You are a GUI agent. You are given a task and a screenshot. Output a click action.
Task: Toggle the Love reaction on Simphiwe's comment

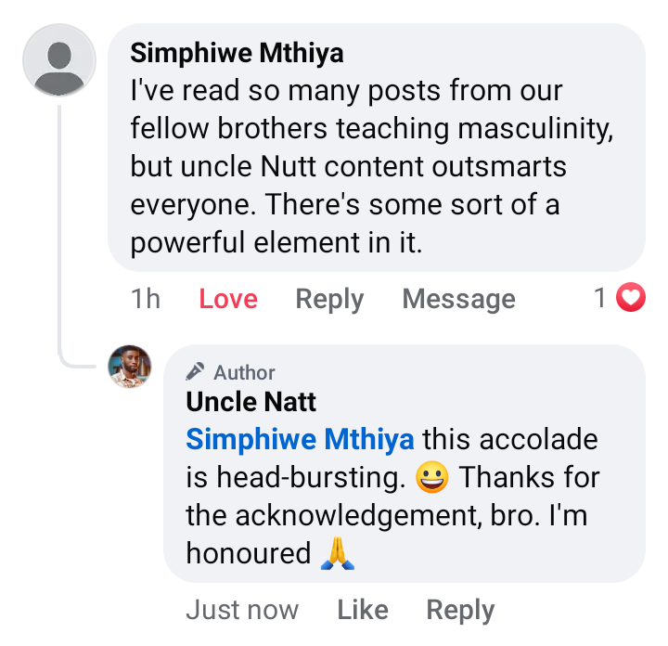click(228, 299)
